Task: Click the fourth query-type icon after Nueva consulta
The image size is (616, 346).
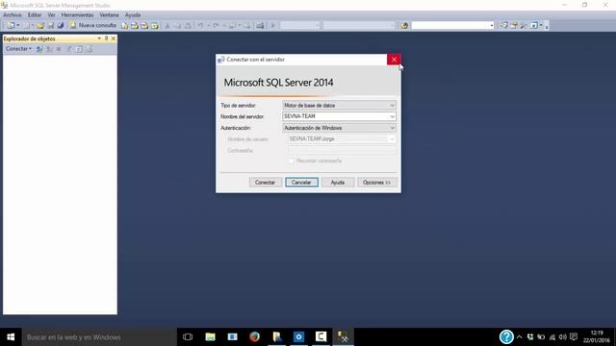Action: point(155,26)
